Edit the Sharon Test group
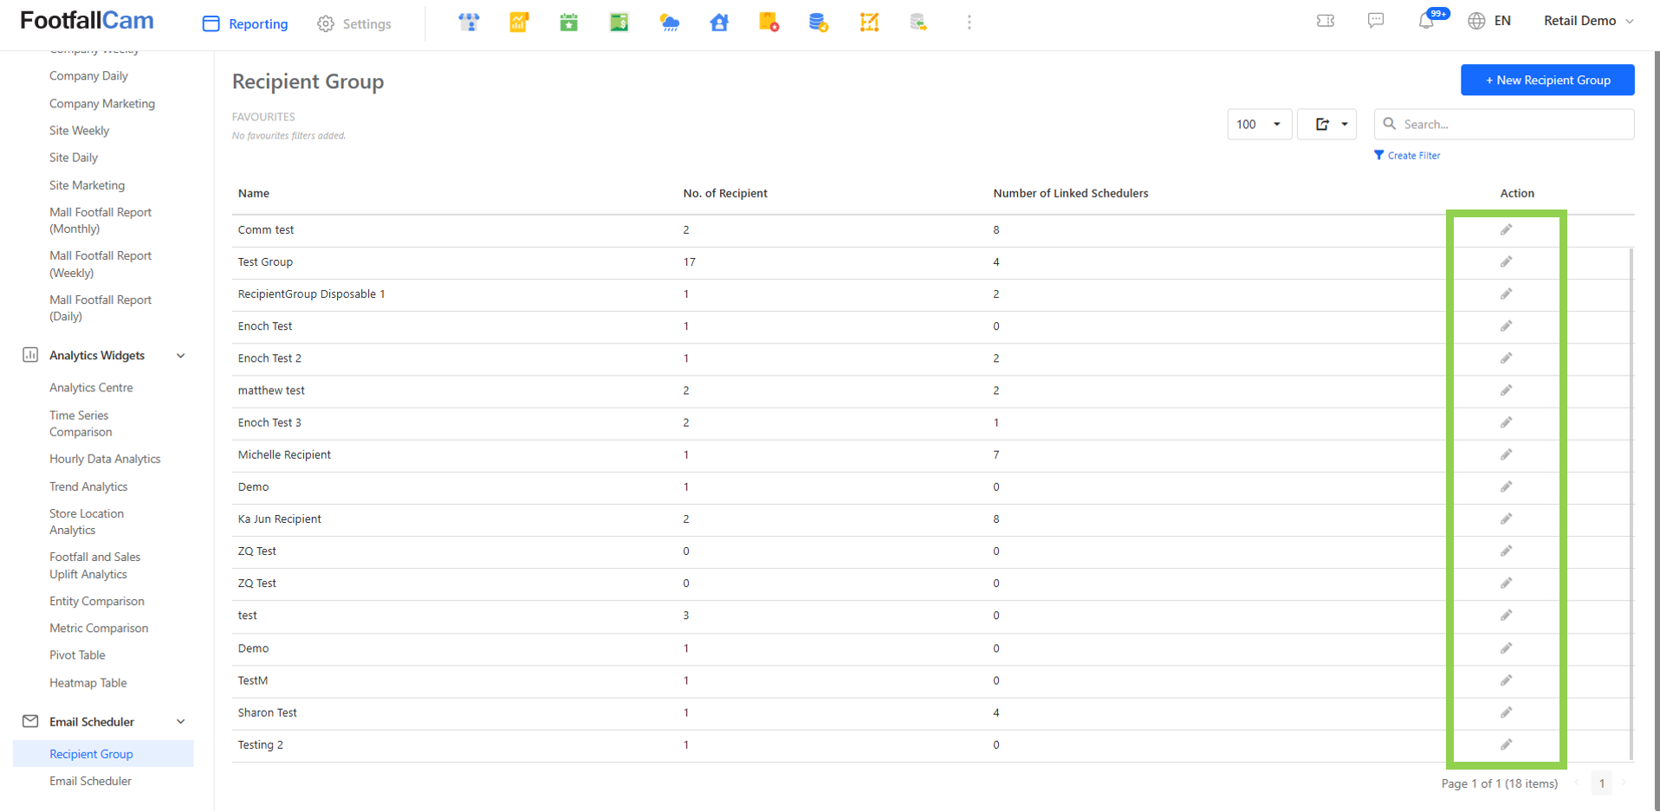The width and height of the screenshot is (1660, 812). pyautogui.click(x=1507, y=712)
